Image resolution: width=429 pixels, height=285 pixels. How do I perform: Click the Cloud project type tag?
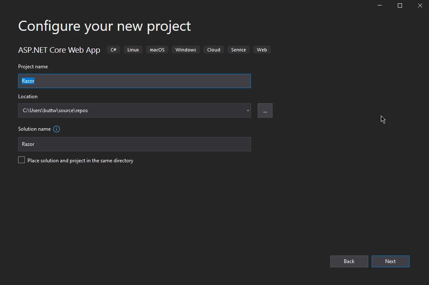click(213, 50)
